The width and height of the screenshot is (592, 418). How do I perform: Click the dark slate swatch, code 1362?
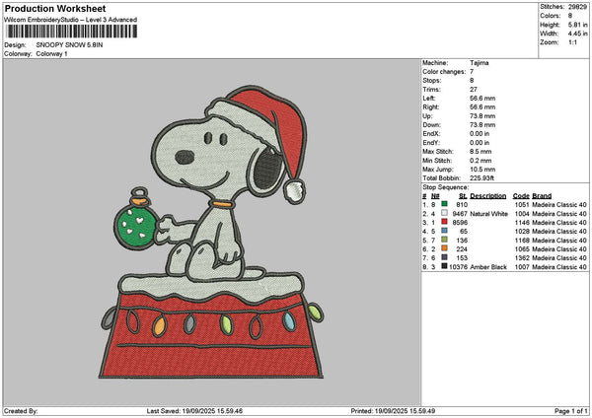coord(444,257)
